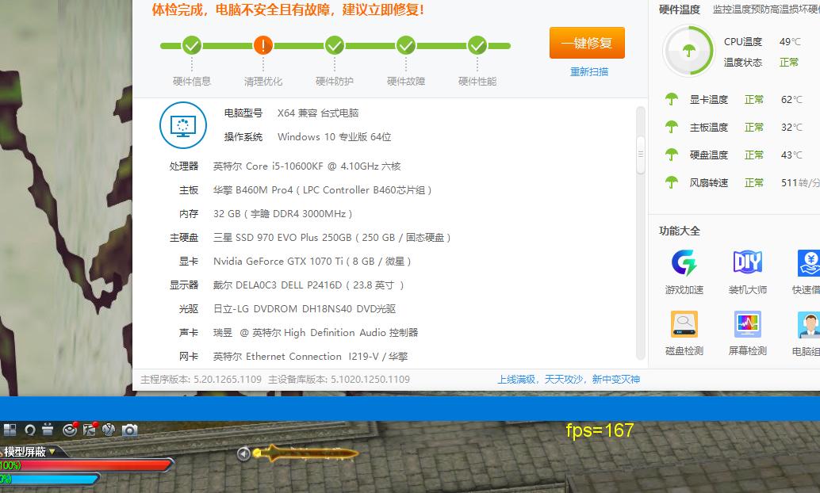Image resolution: width=820 pixels, height=493 pixels.
Task: Click the hardware list vertical scrollbar
Action: tap(640, 155)
